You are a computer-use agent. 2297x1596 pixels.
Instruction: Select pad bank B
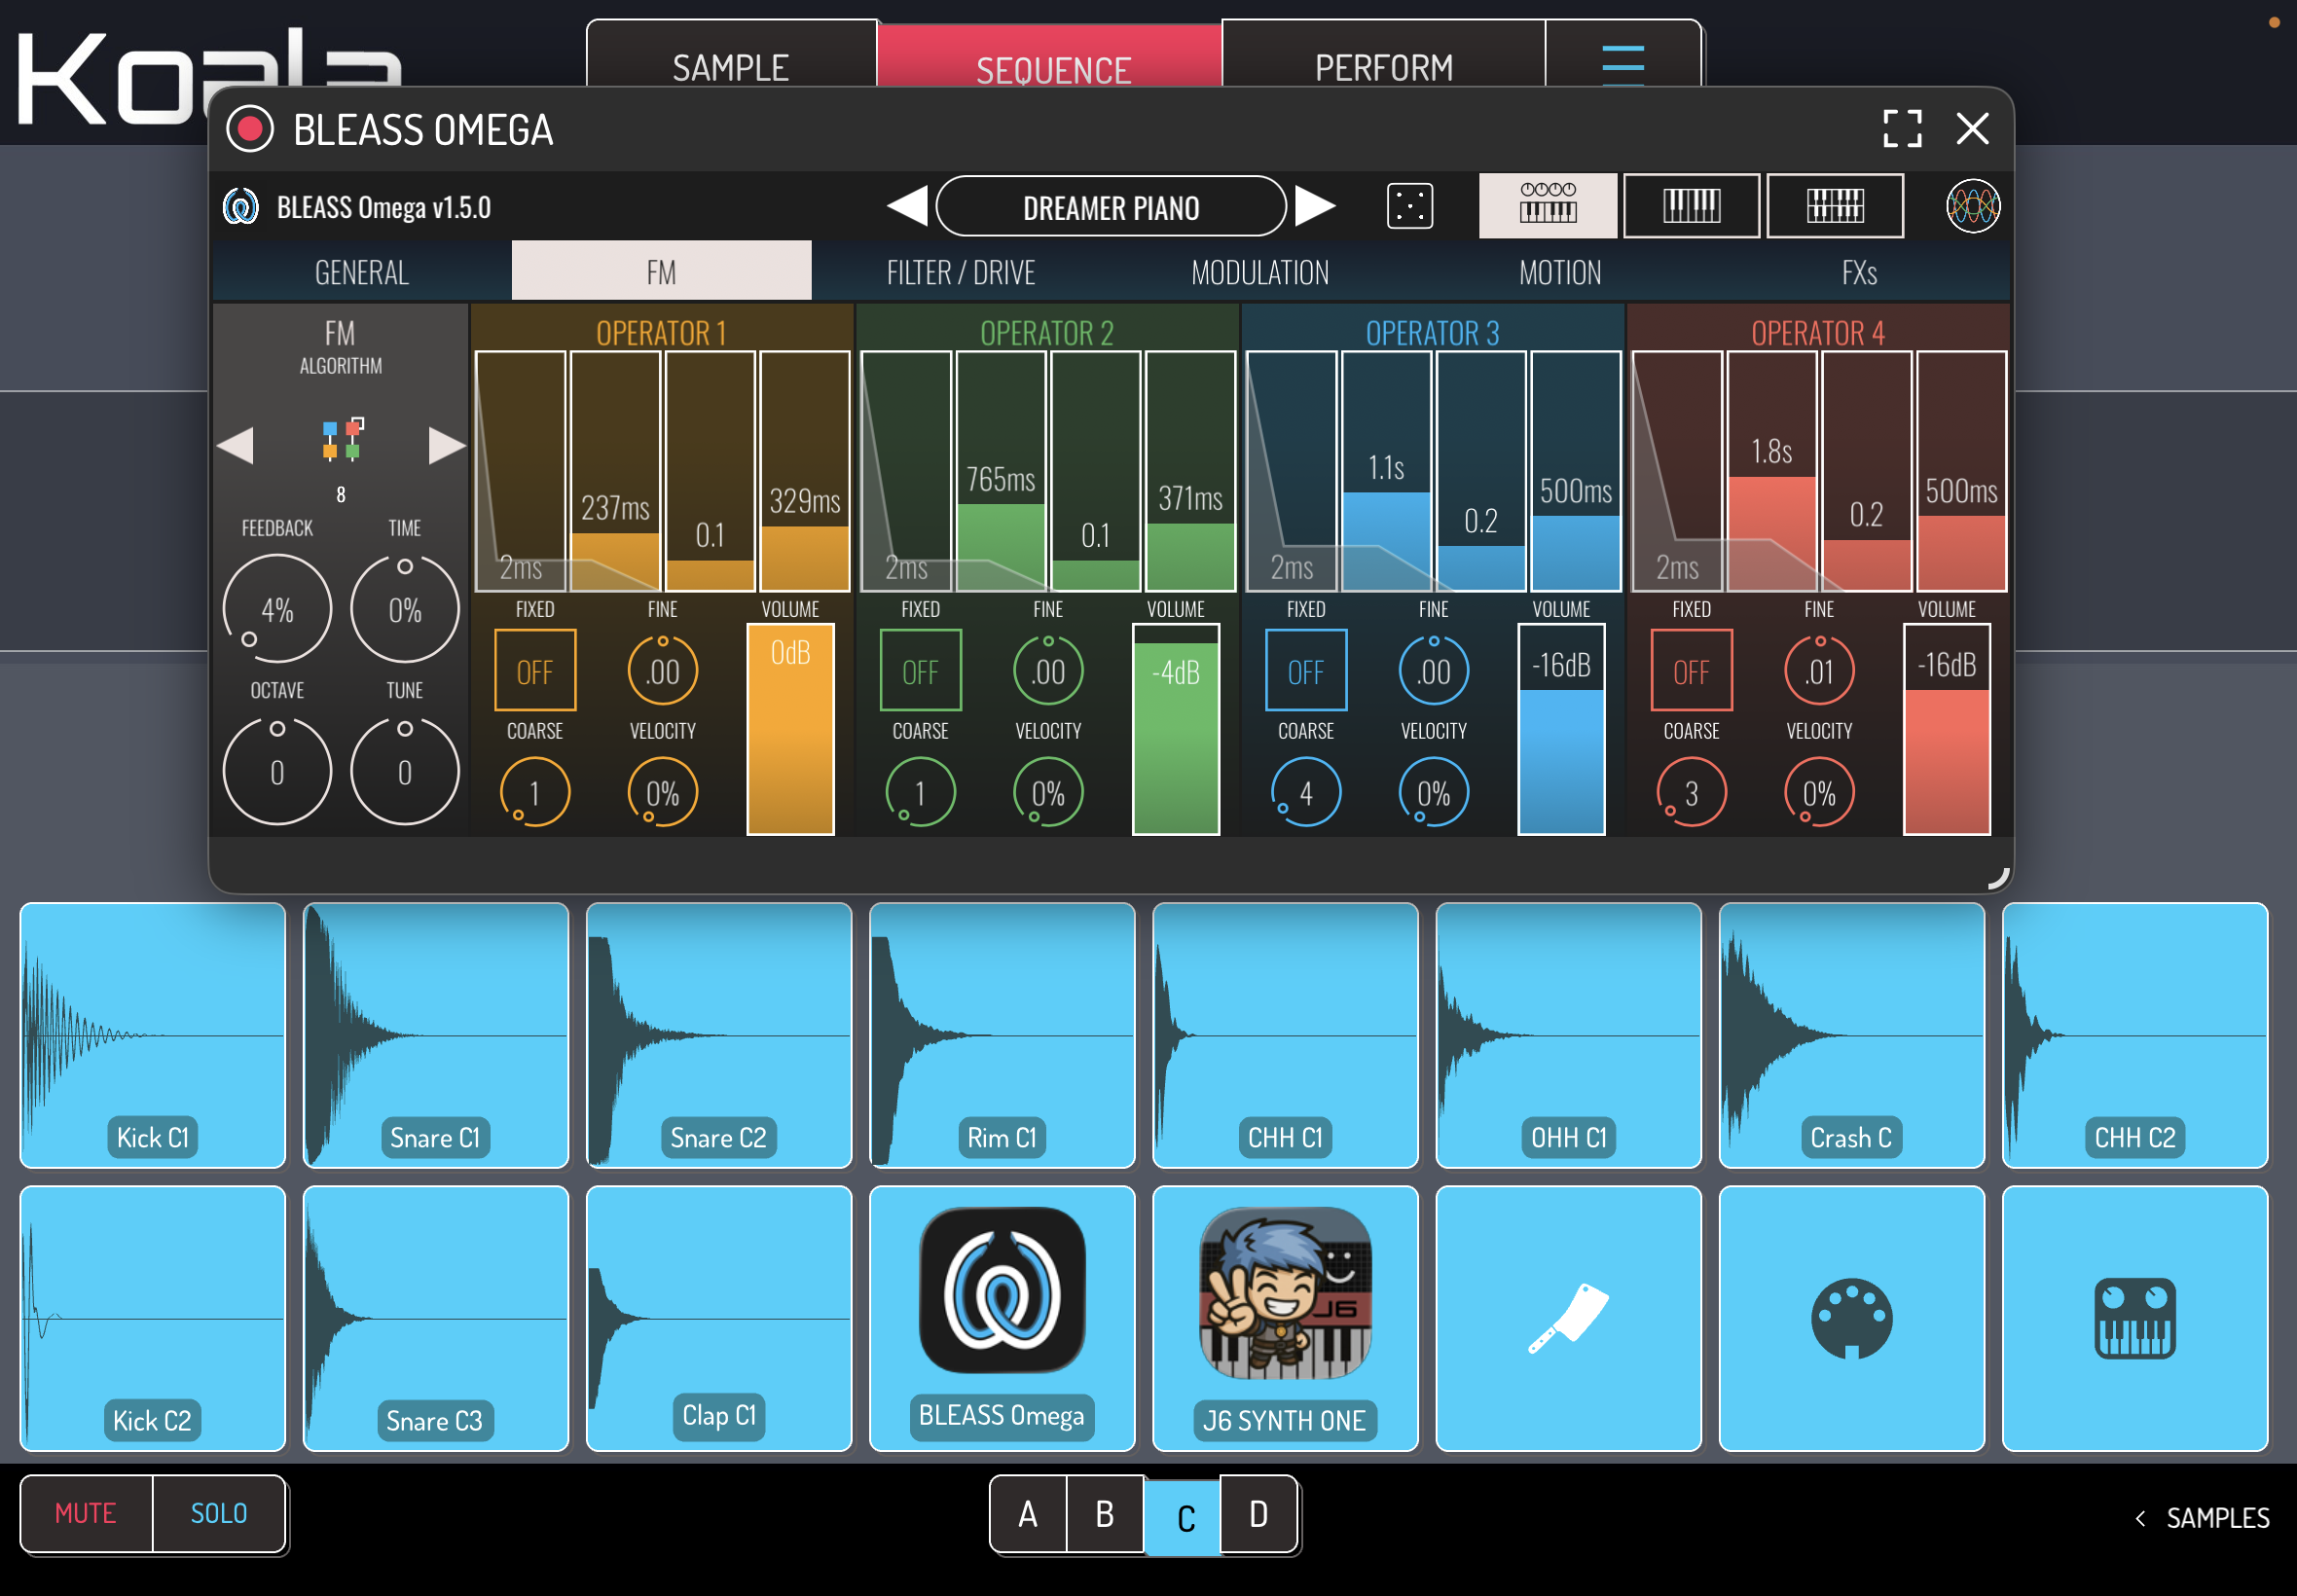tap(1105, 1515)
